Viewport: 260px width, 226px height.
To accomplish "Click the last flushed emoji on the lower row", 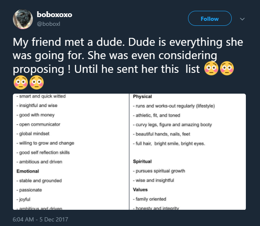I will pos(36,82).
